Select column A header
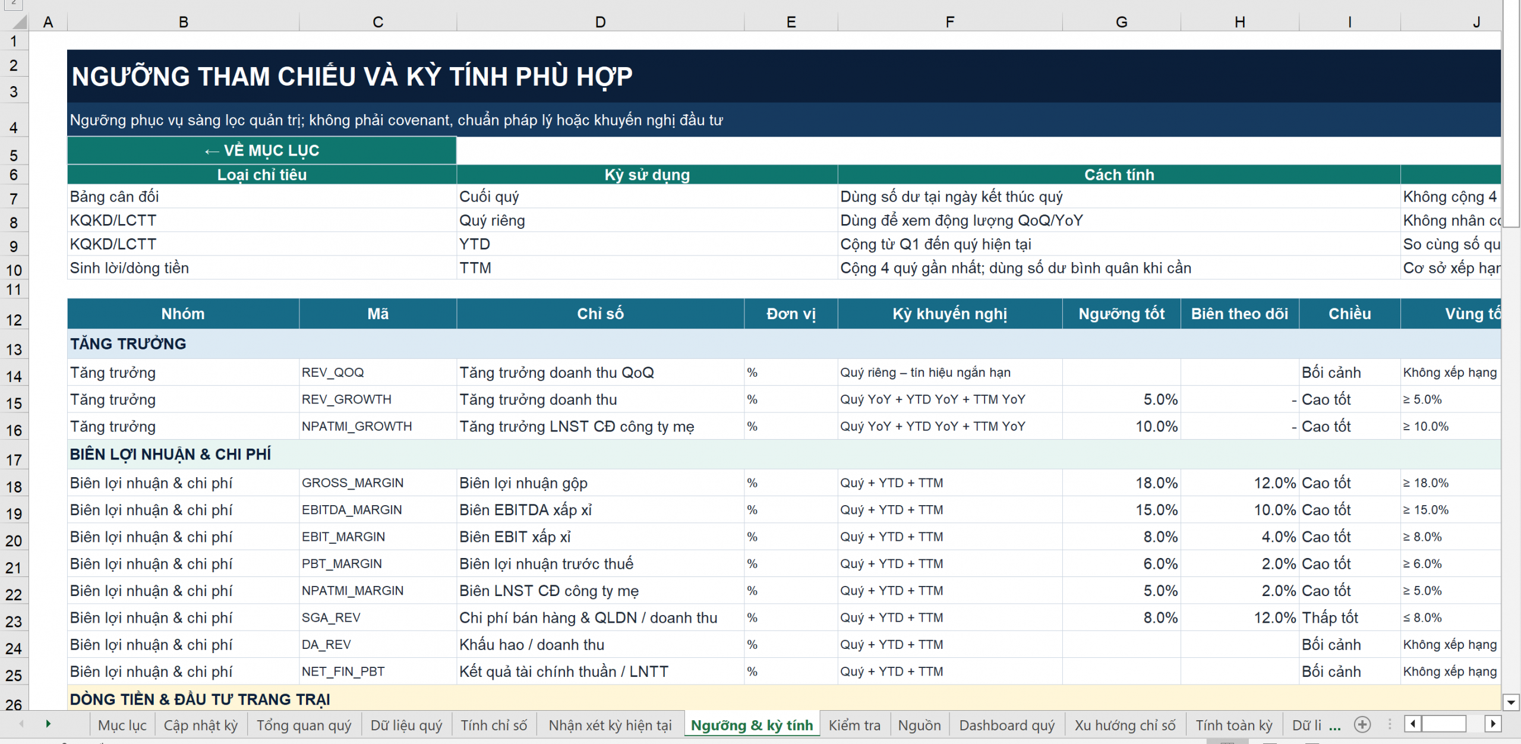The width and height of the screenshot is (1521, 744). 48,22
